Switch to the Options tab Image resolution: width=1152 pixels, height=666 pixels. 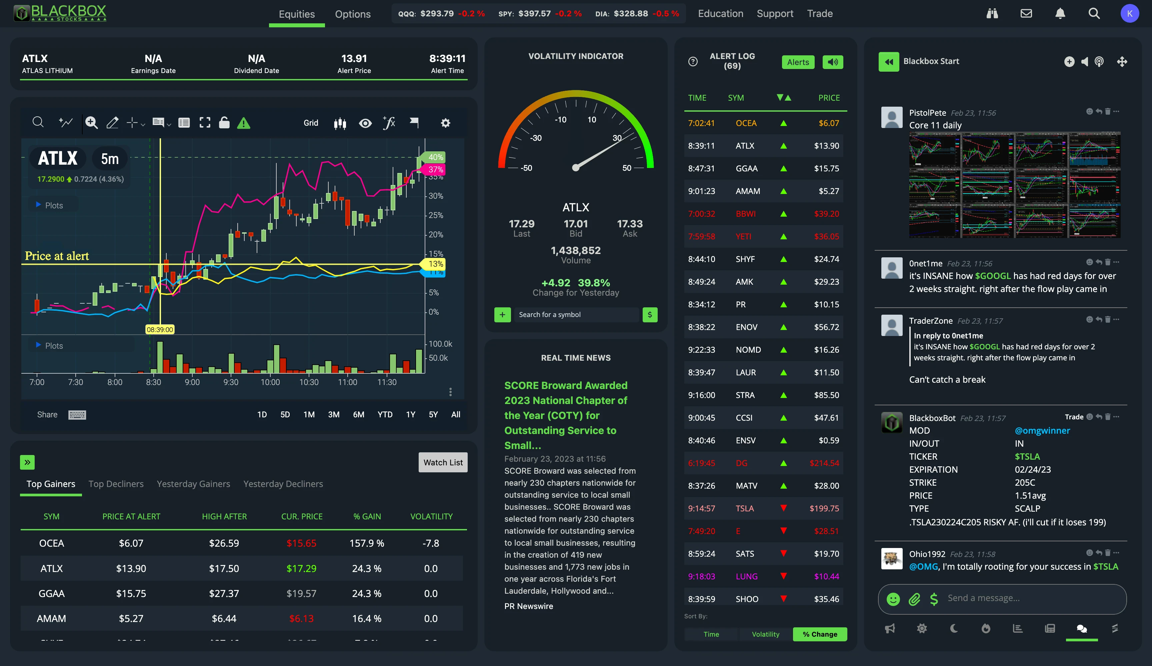352,14
